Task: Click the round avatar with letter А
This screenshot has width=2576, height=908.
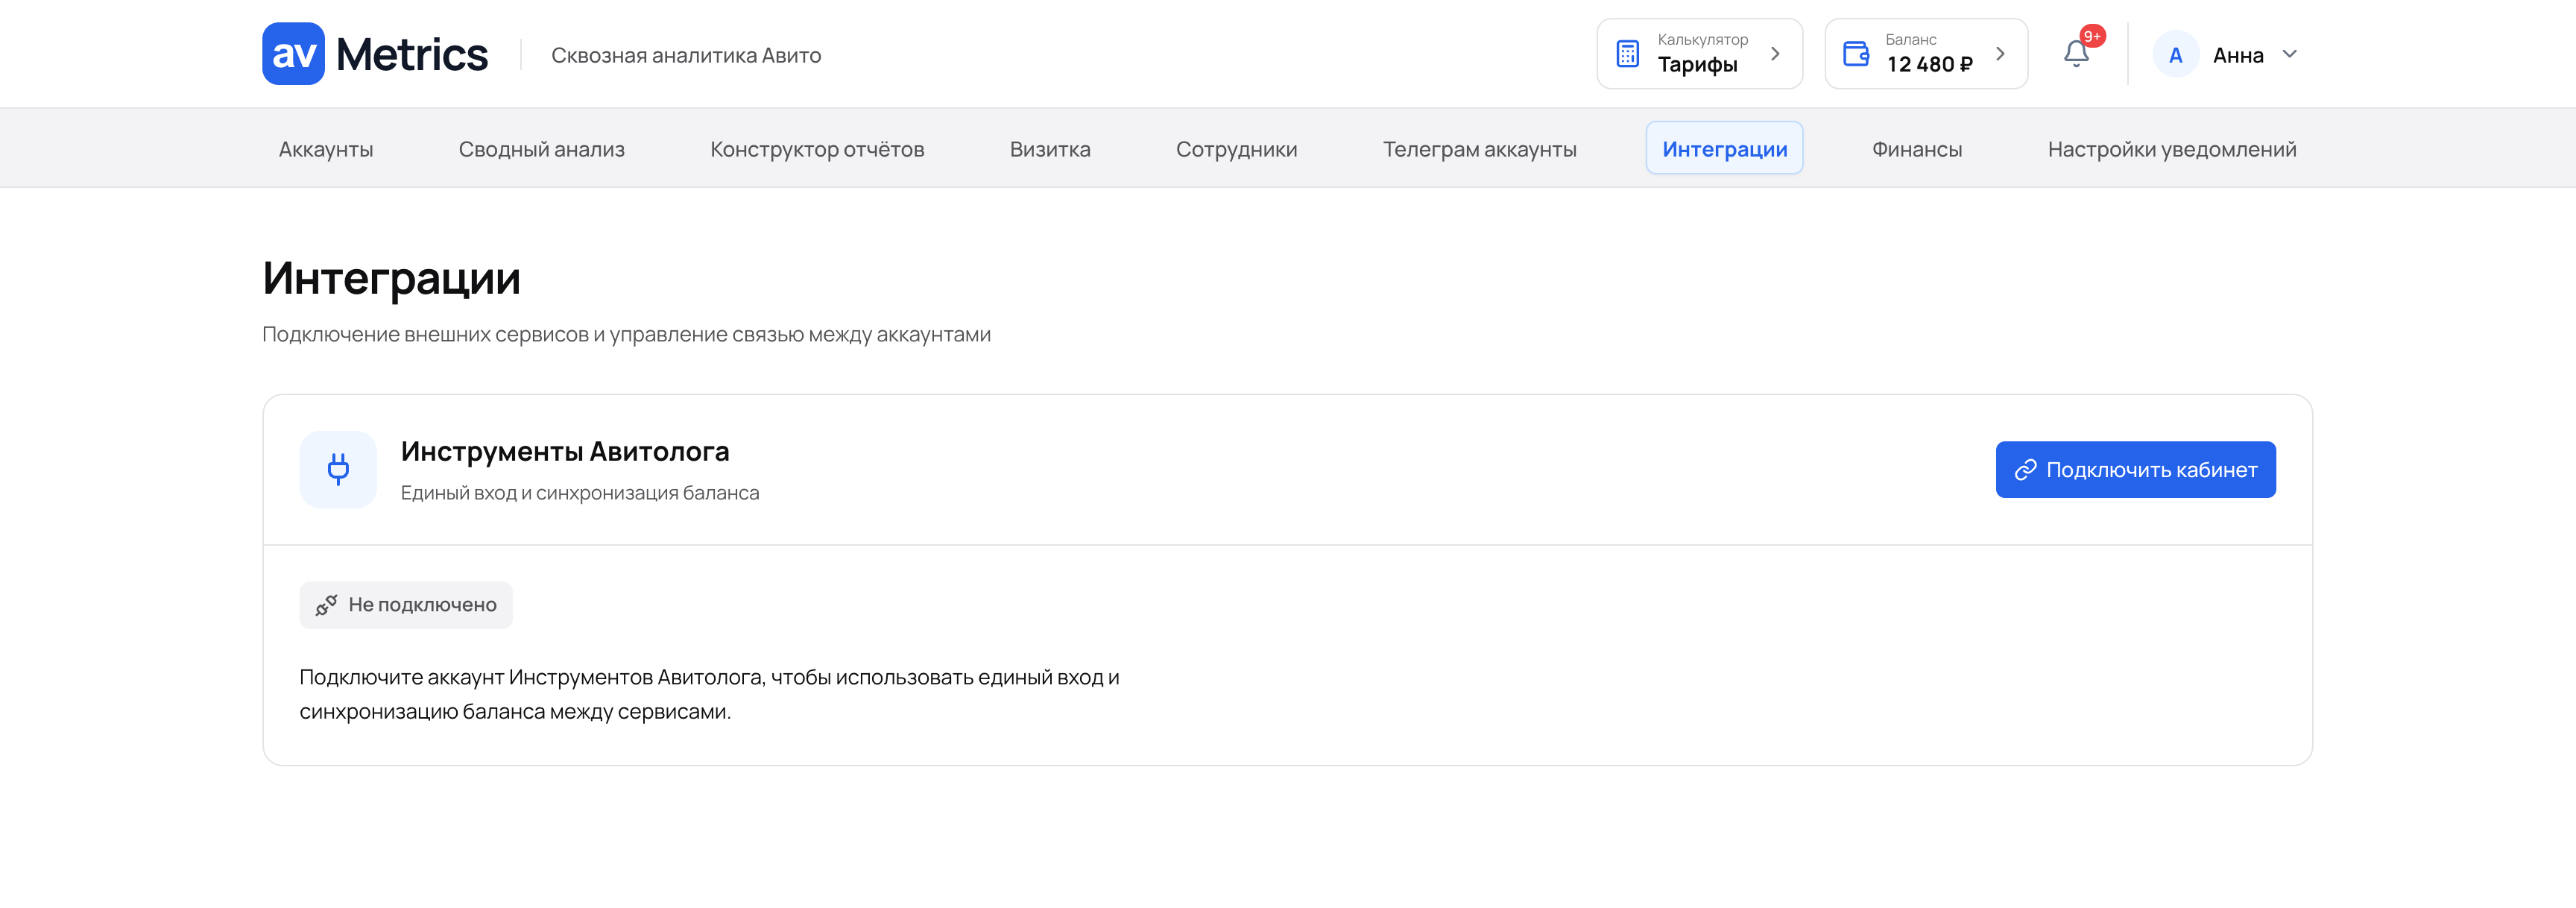Action: coord(2175,55)
